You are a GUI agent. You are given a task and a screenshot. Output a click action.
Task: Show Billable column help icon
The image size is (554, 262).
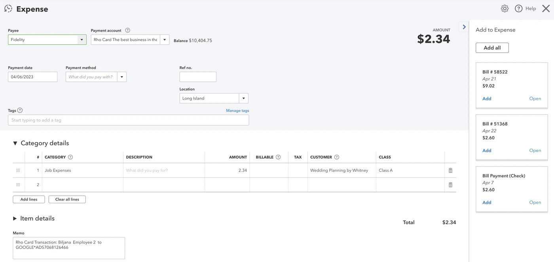tap(278, 157)
